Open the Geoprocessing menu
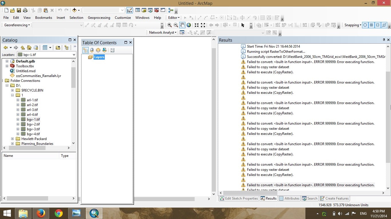This screenshot has width=391, height=219. tap(99, 18)
